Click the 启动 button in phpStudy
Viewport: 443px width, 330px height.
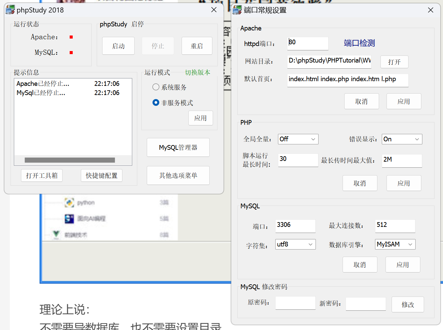pyautogui.click(x=118, y=46)
